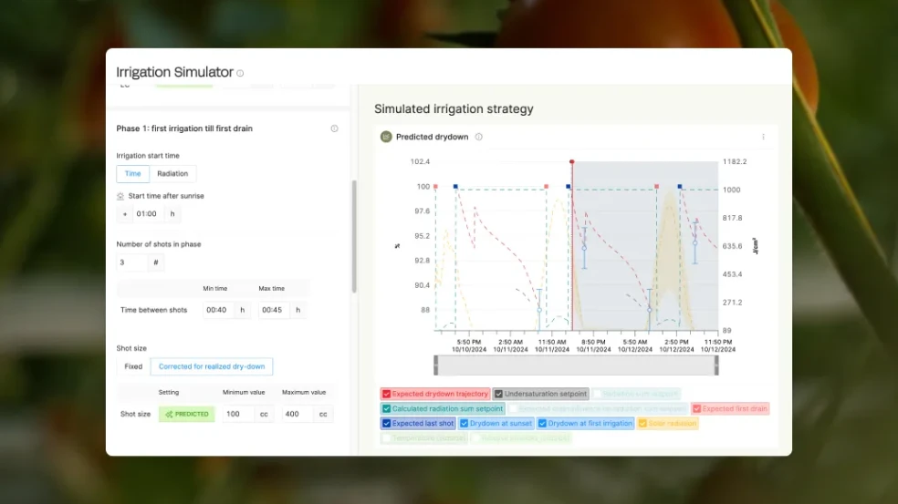Click the PREDICTED shot size setting button

tap(186, 414)
